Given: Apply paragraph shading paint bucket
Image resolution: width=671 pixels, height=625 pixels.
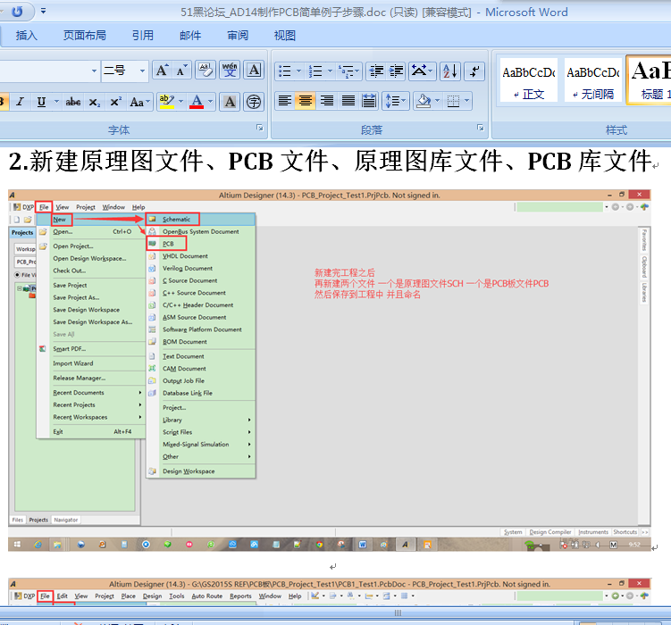Looking at the screenshot, I should (424, 101).
